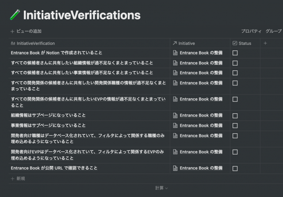Click the Status column header label

click(245, 43)
